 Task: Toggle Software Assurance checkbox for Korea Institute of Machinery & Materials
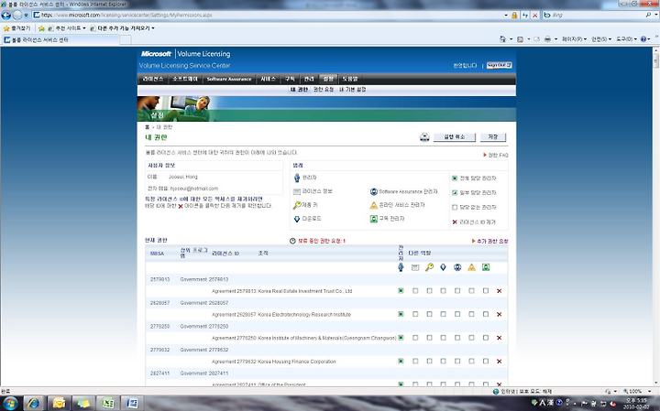tap(457, 338)
